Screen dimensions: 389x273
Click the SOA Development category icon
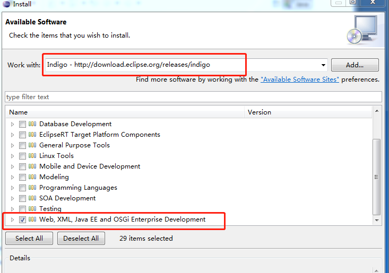click(32, 198)
